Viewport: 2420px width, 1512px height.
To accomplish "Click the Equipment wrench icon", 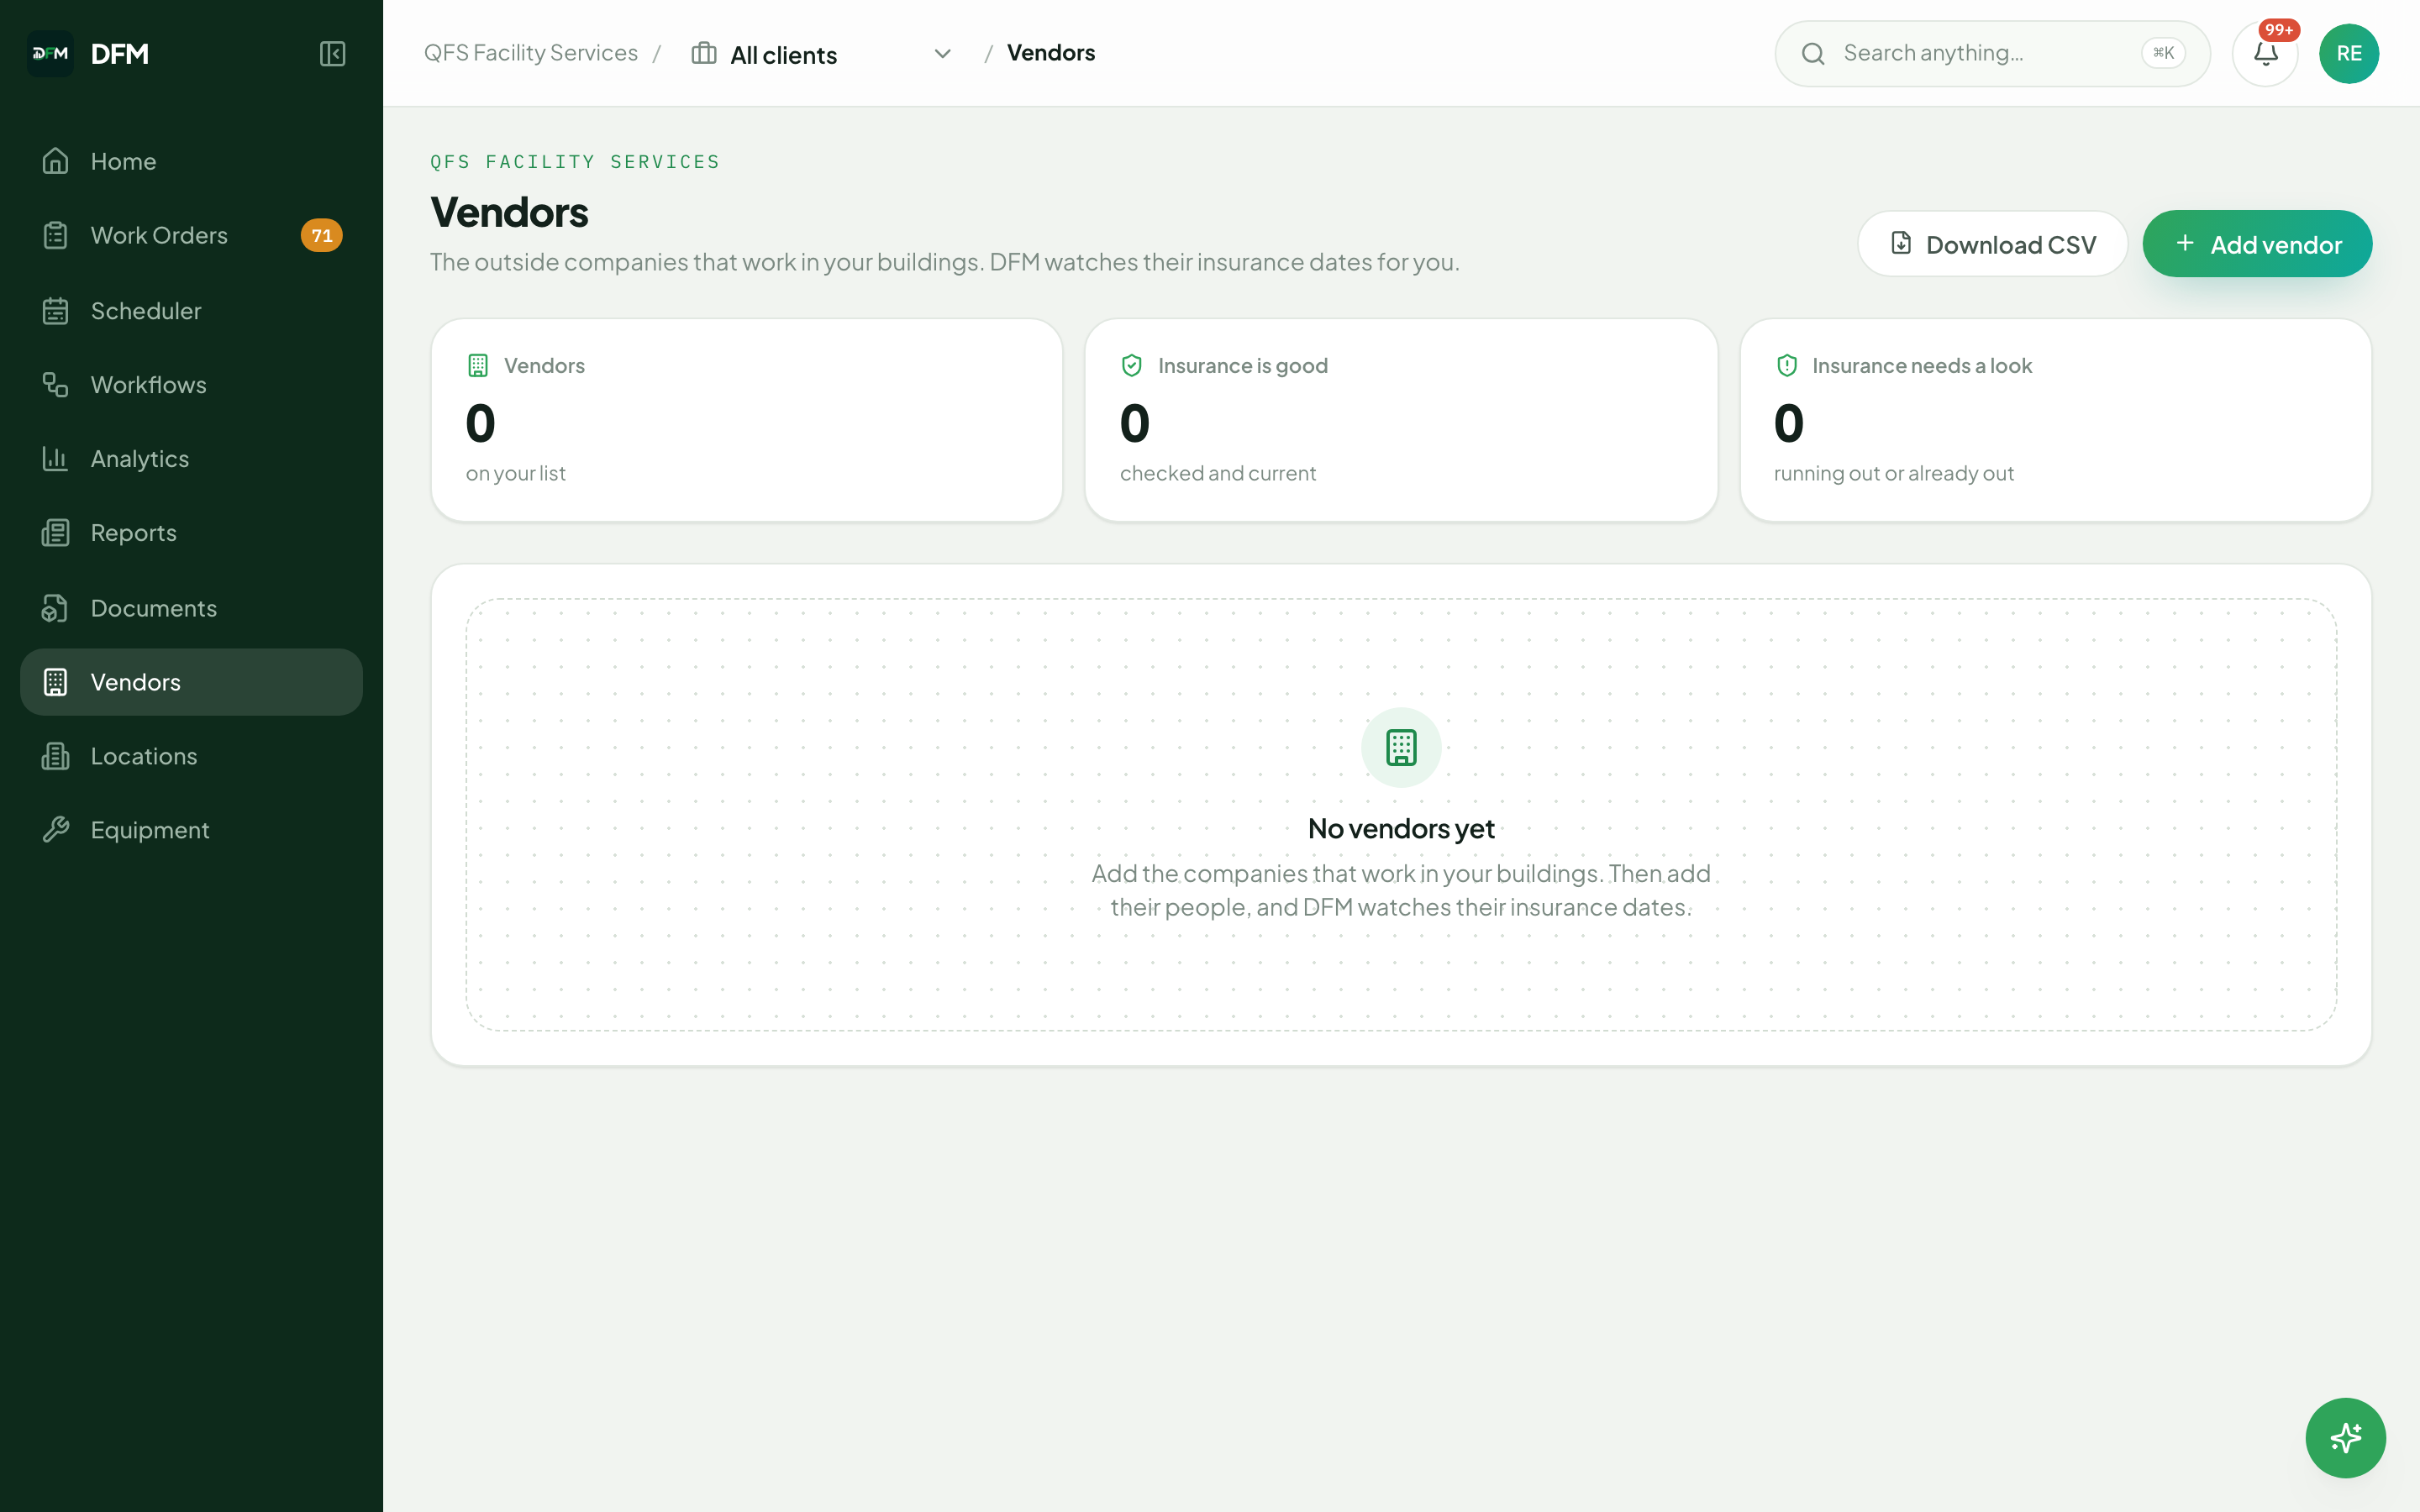I will point(55,830).
